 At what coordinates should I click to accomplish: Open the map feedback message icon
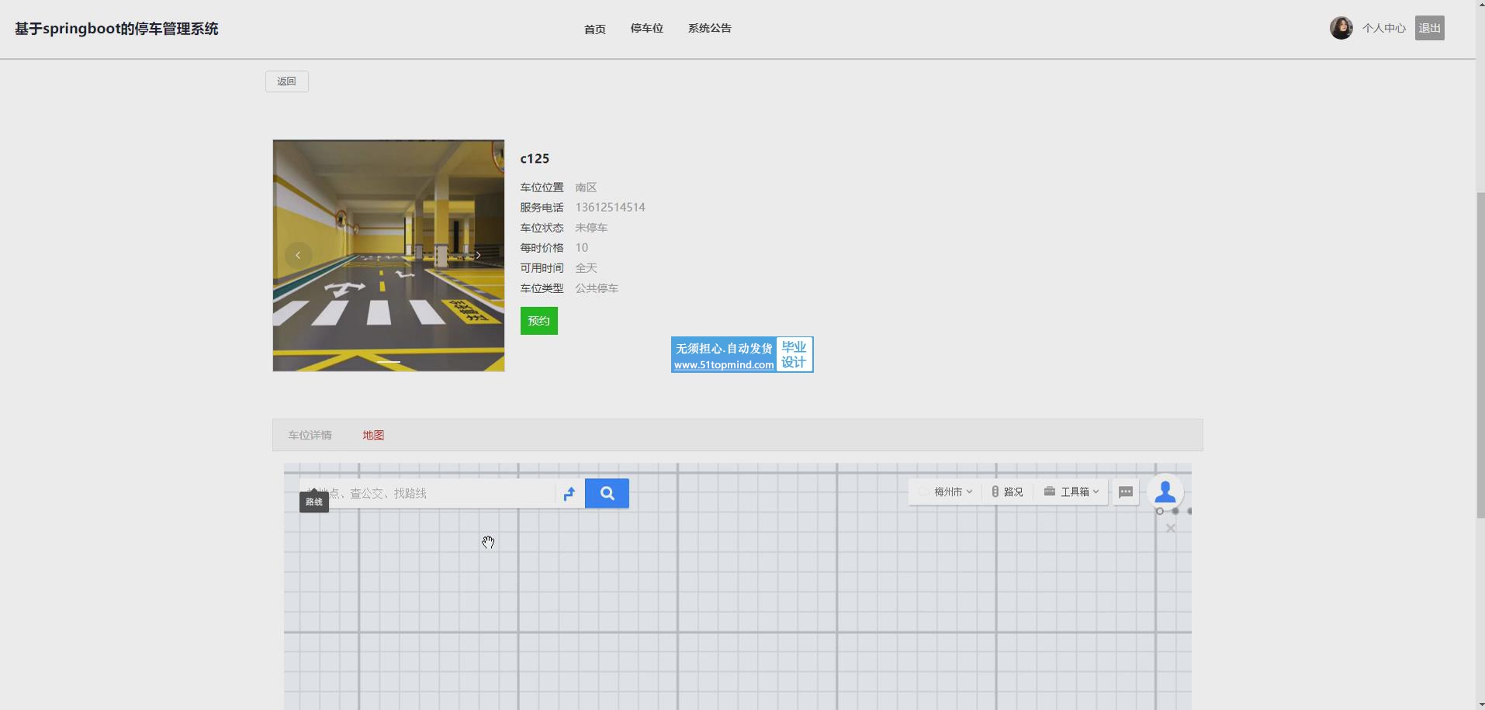tap(1126, 492)
